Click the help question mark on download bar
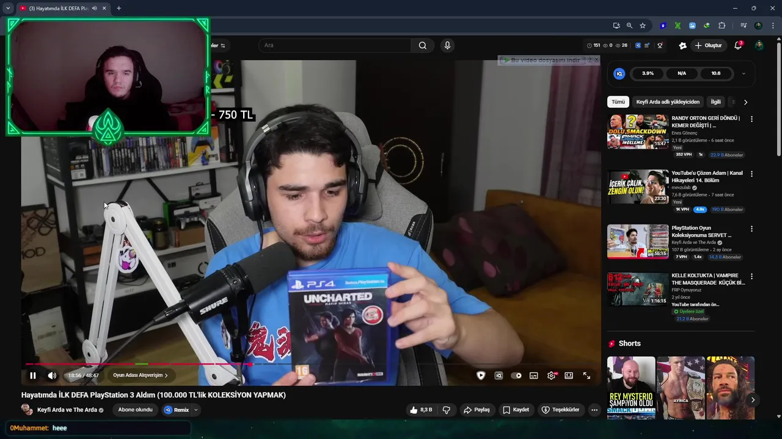The height and width of the screenshot is (439, 782). pyautogui.click(x=590, y=60)
